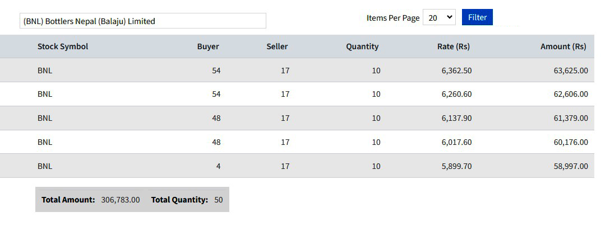This screenshot has width=610, height=226.
Task: Click the Items Per Page label
Action: [393, 18]
